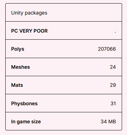Click the empty middle of the In game size row
Image resolution: width=127 pixels, height=135 pixels.
coord(71,122)
